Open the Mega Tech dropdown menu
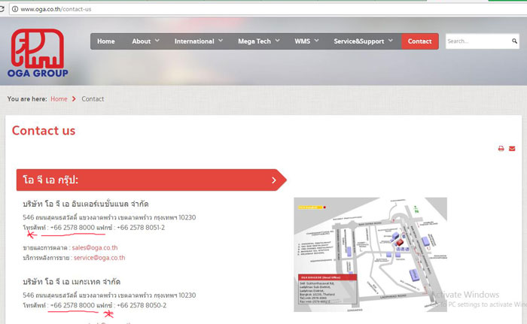This screenshot has width=527, height=324. pos(258,41)
